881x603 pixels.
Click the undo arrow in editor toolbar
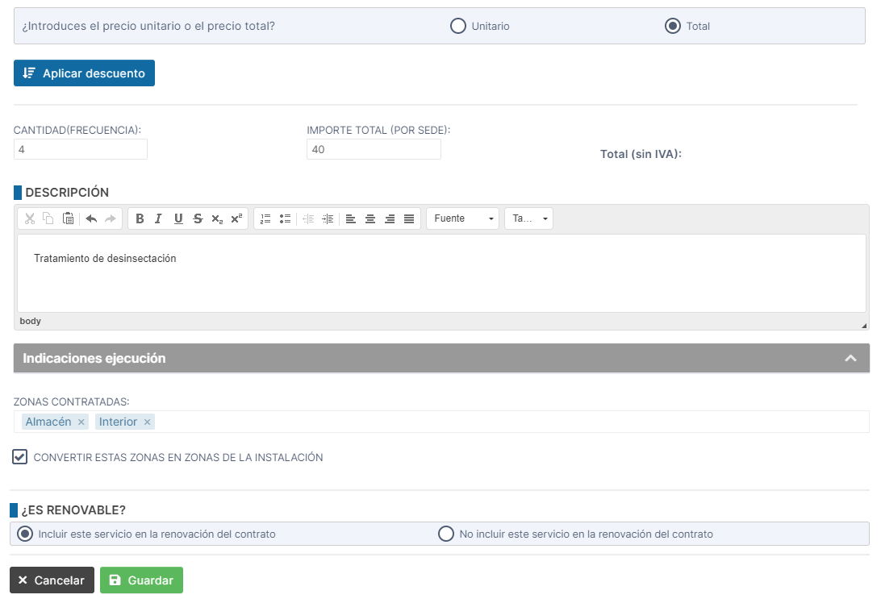[91, 218]
